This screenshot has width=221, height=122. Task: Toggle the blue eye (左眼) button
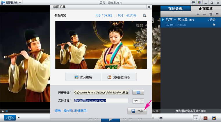[10, 118]
